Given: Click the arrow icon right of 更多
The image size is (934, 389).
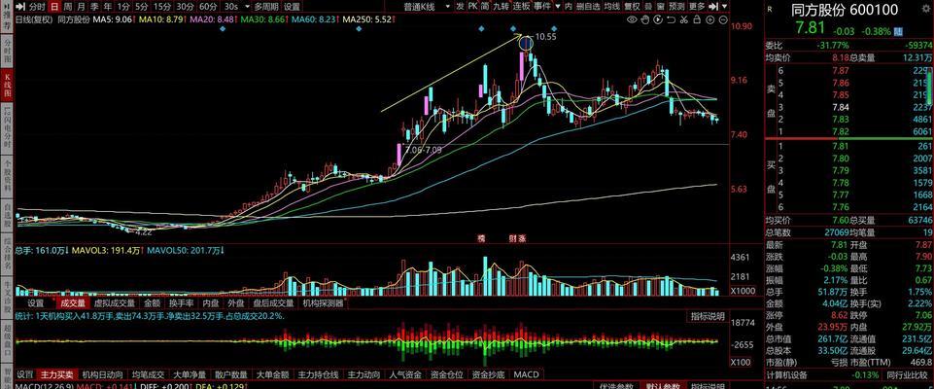Looking at the screenshot, I should click(x=713, y=7).
